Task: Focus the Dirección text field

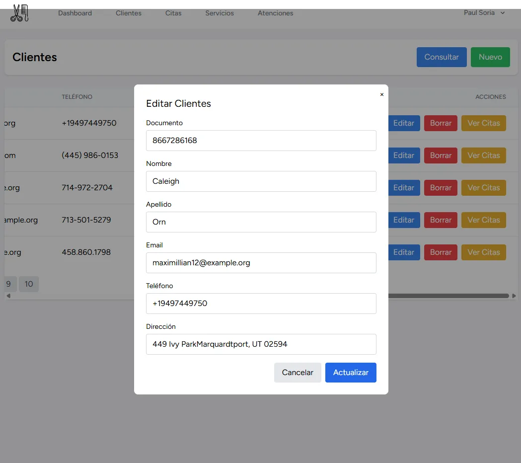Action: [x=261, y=344]
